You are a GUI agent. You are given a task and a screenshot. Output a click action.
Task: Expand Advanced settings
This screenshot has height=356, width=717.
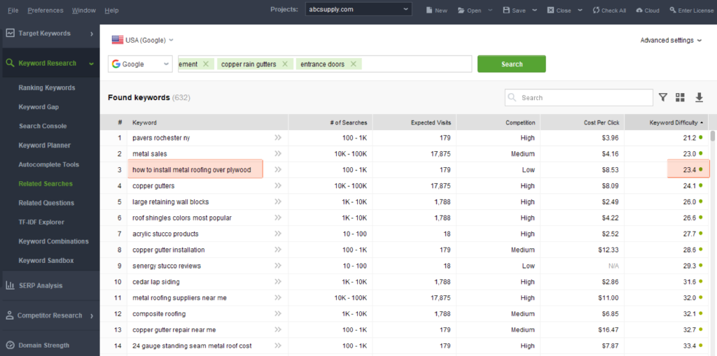coord(671,41)
